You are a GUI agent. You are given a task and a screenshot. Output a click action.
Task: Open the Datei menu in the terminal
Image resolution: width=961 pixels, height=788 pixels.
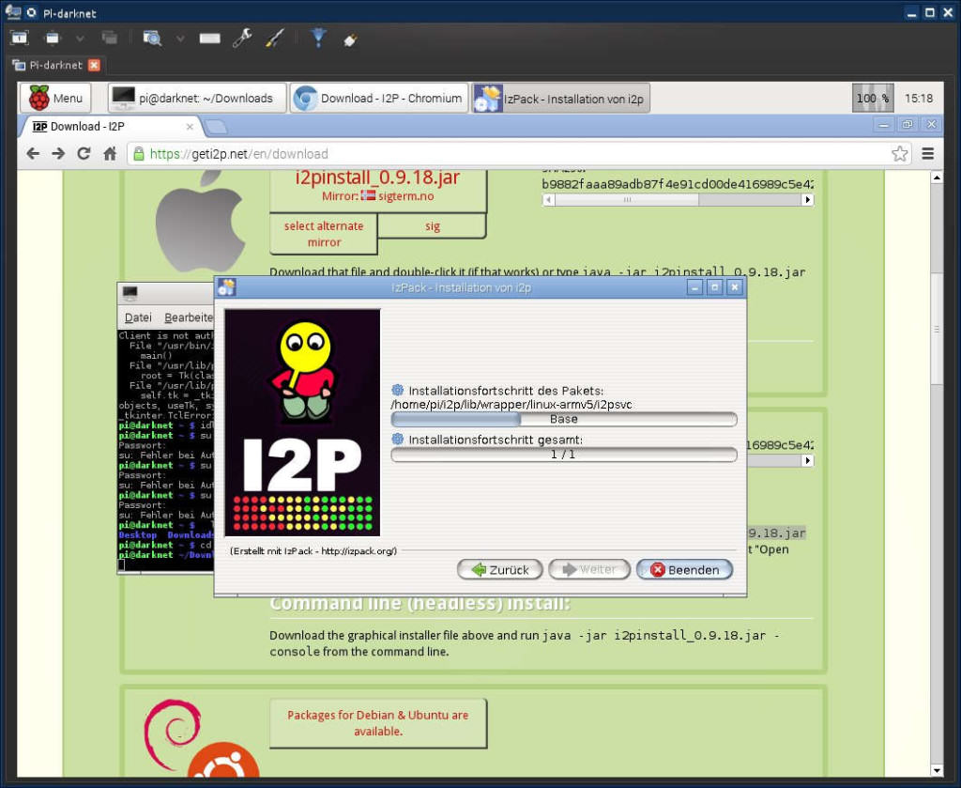click(138, 317)
